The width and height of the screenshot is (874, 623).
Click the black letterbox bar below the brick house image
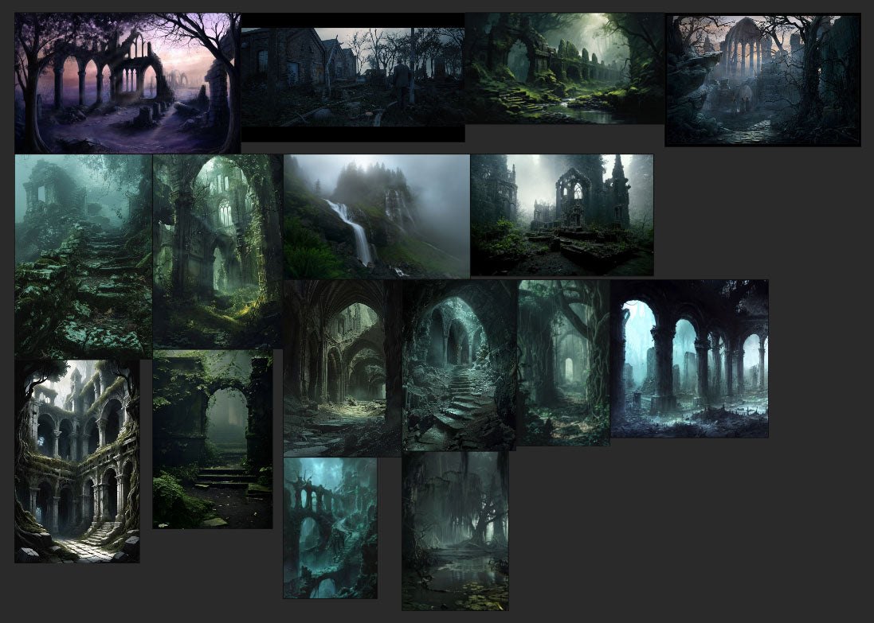pos(353,134)
